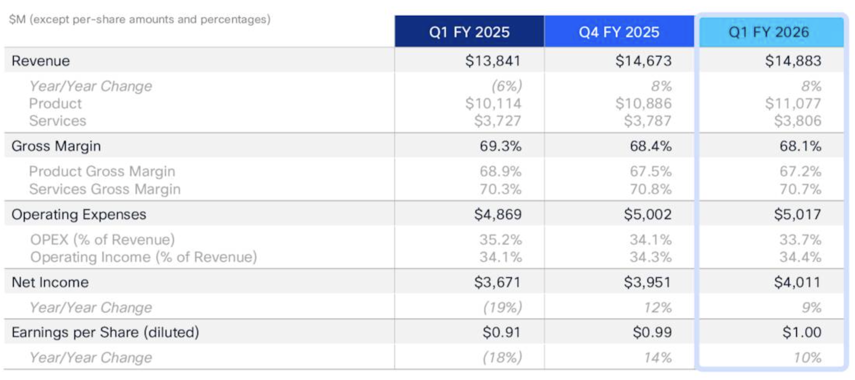Select the Q4 FY 2025 column header
This screenshot has width=855, height=380.
tap(619, 32)
